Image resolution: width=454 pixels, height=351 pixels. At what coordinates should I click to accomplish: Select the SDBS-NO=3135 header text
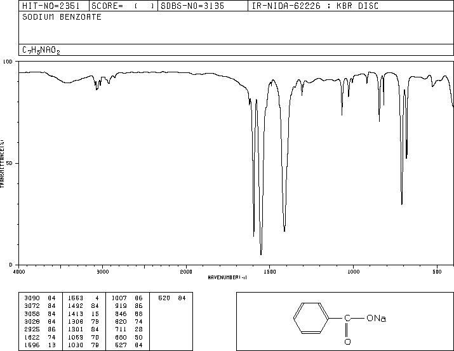(192, 6)
